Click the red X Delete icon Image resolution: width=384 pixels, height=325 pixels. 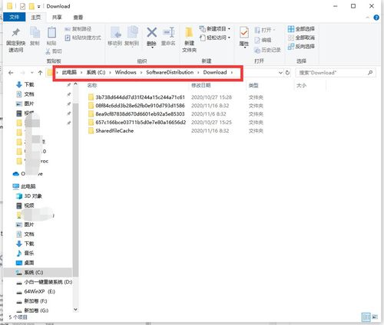click(151, 33)
